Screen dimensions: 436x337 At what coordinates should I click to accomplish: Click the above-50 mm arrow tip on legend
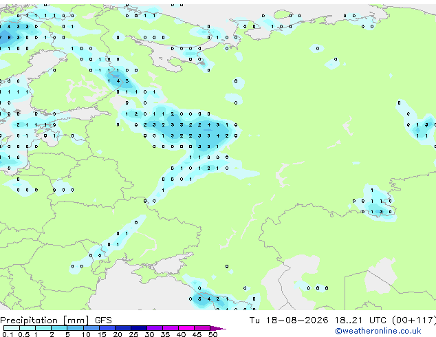point(218,329)
